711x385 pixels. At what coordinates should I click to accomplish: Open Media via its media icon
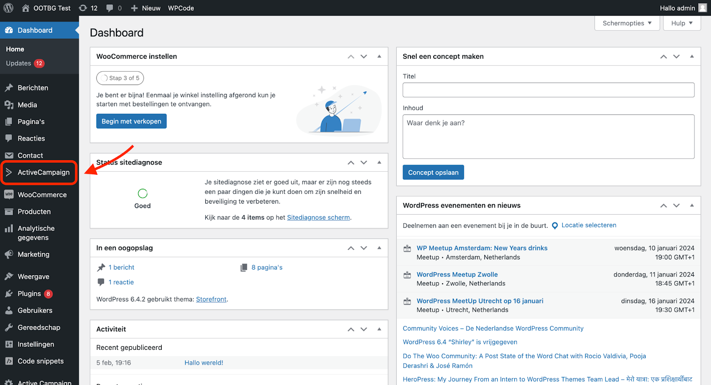coord(9,104)
